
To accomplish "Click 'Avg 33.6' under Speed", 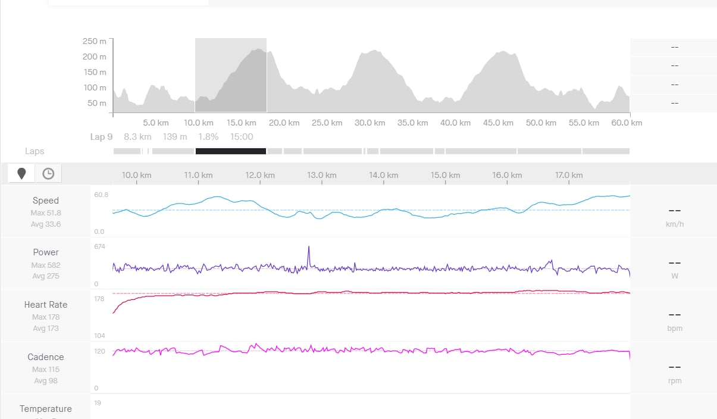I will [x=46, y=224].
